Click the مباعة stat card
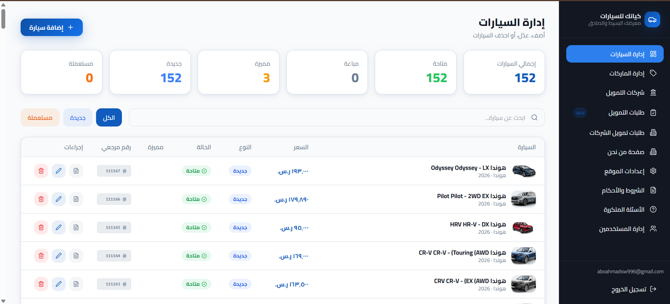Viewport: 670px width, 304px height. point(327,72)
